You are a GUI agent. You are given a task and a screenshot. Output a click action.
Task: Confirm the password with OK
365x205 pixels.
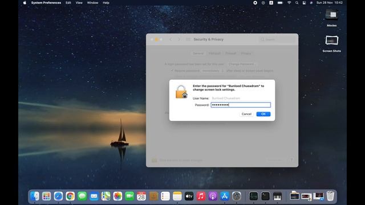[x=263, y=114]
